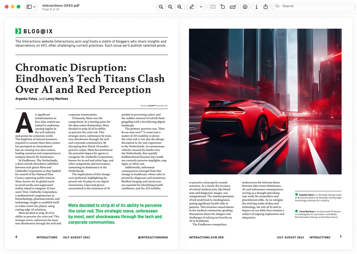Open the document info inspector
The height and width of the screenshot is (254, 357).
tap(257, 7)
